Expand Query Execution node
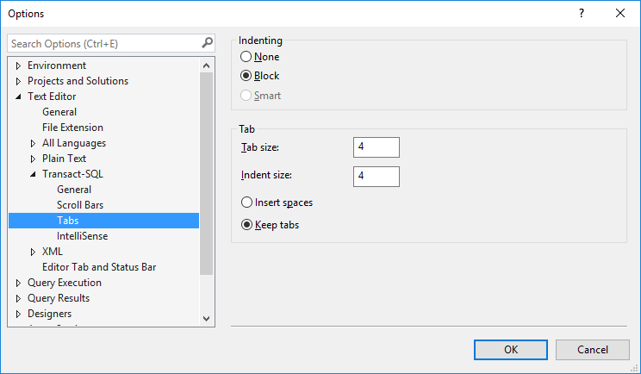Image resolution: width=641 pixels, height=374 pixels. (x=18, y=283)
